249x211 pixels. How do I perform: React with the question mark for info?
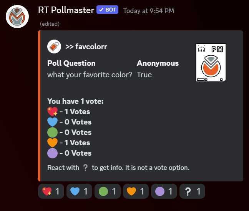click(192, 191)
